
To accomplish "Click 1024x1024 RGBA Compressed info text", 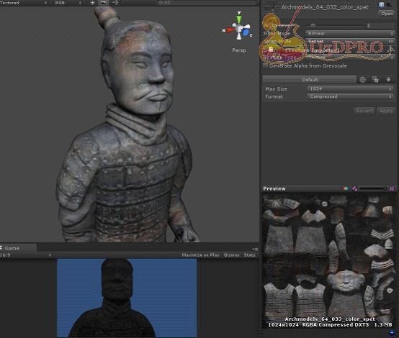I will pyautogui.click(x=330, y=325).
